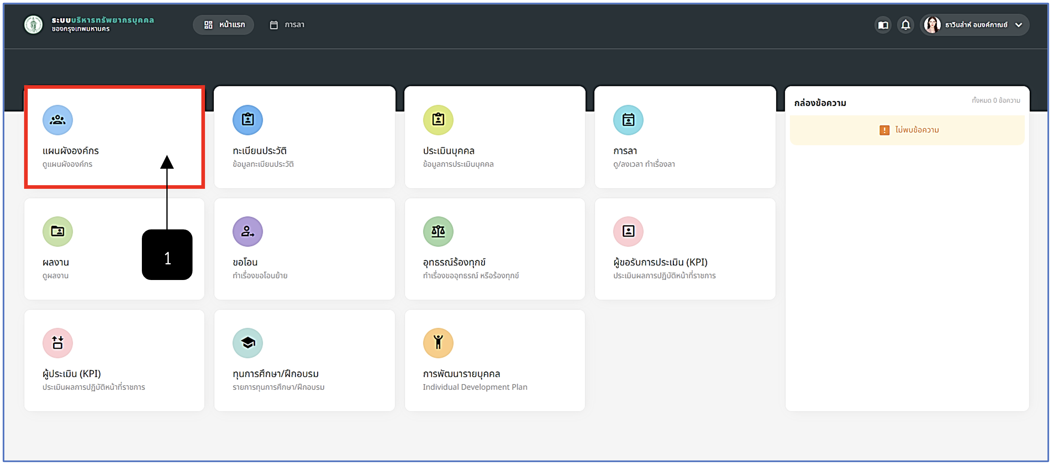Click the ทำเรื่องขอโอนย้าย subtitle
1053x466 pixels.
pyautogui.click(x=260, y=276)
